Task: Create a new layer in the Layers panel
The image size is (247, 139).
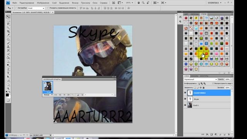Action: click(x=225, y=134)
